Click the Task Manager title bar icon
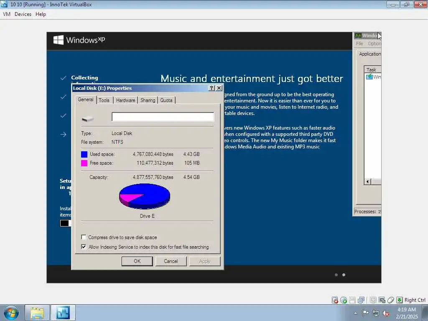The image size is (428, 321). click(x=358, y=36)
